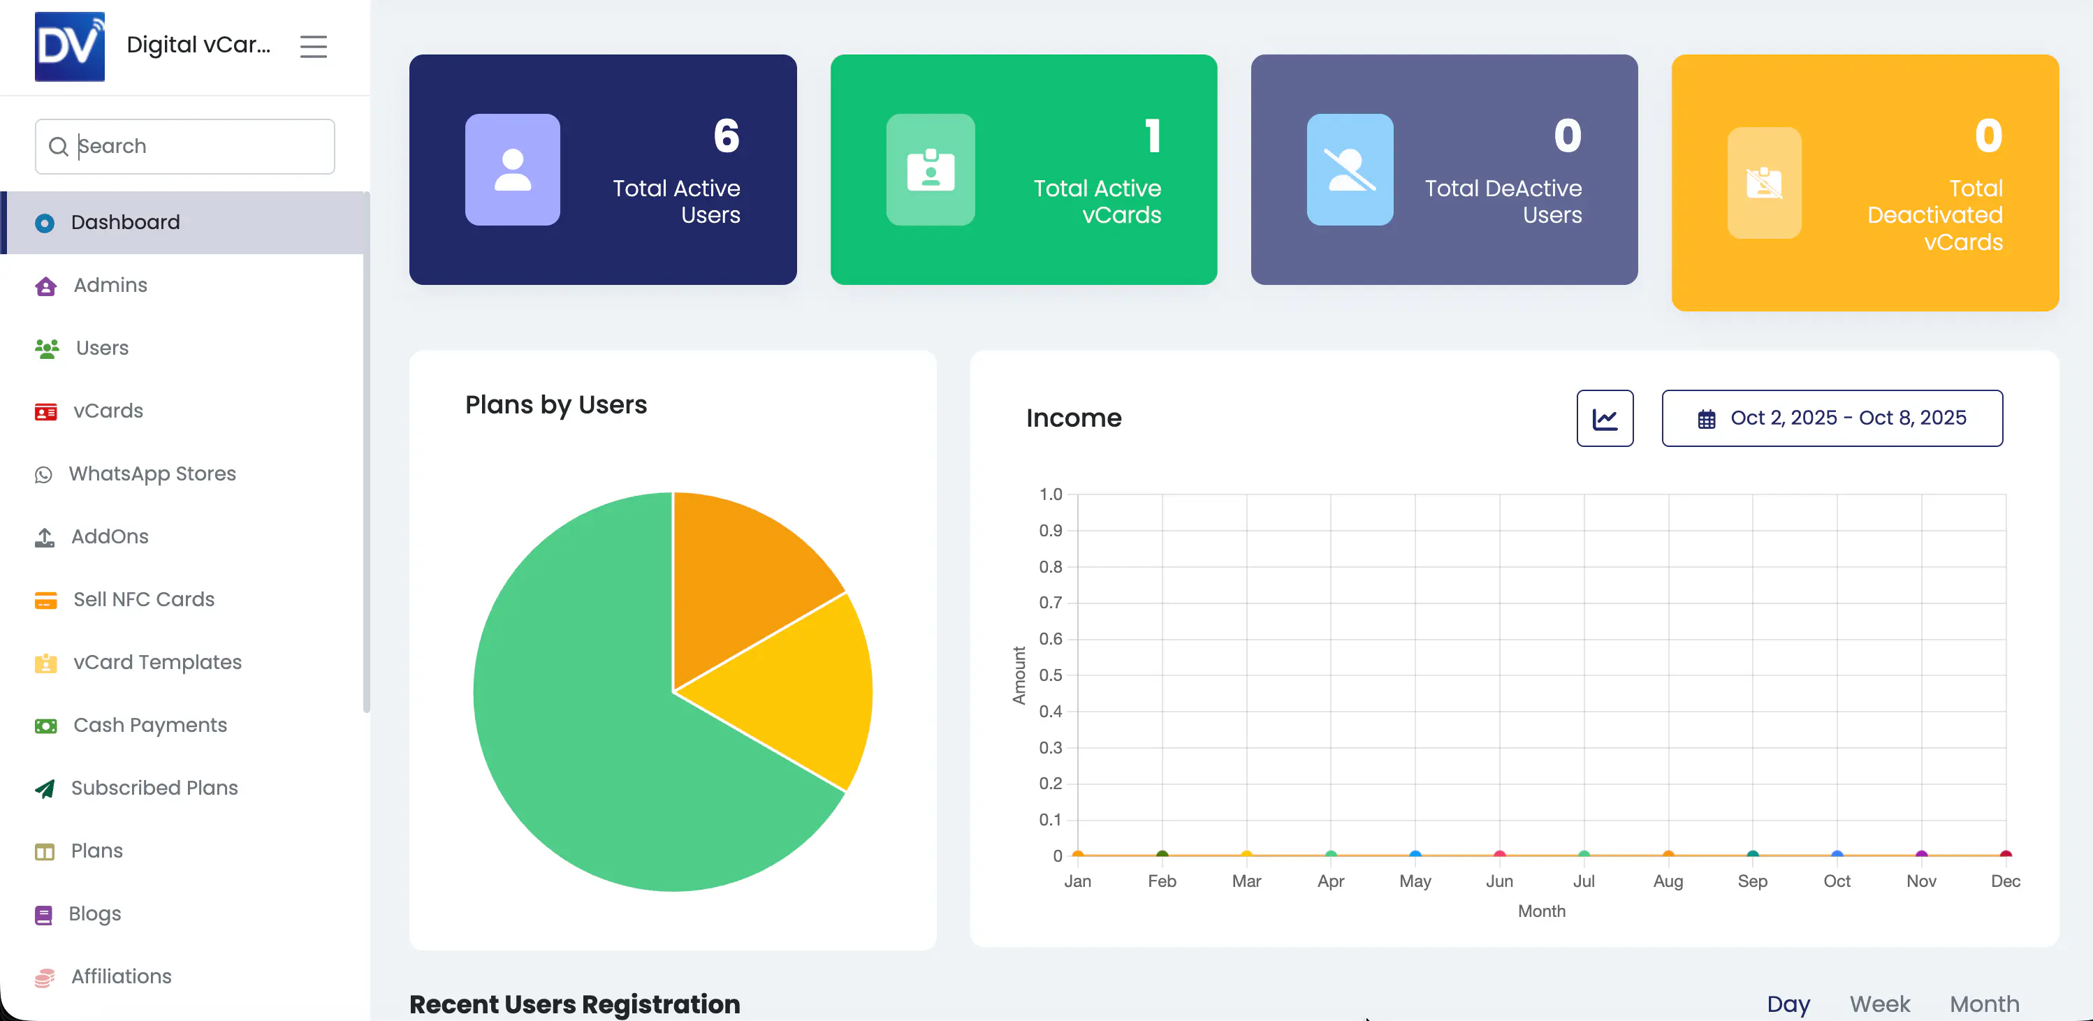Screen dimensions: 2093x1021
Task: Click the Total Active Users person icon
Action: click(x=512, y=170)
